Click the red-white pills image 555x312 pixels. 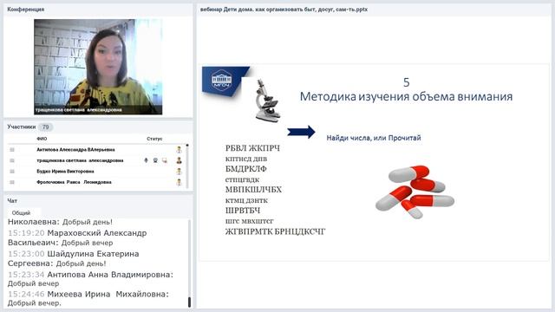(415, 192)
